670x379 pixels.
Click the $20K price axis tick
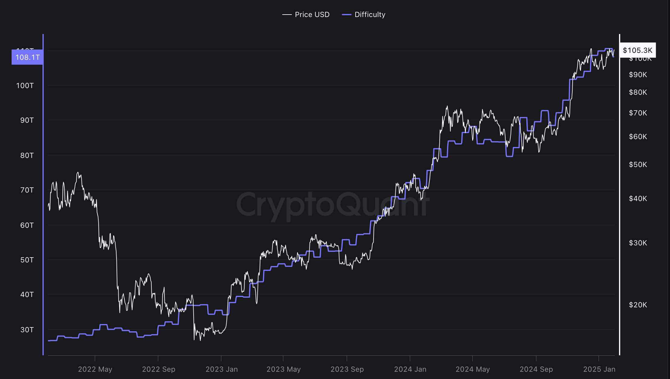[x=638, y=305]
